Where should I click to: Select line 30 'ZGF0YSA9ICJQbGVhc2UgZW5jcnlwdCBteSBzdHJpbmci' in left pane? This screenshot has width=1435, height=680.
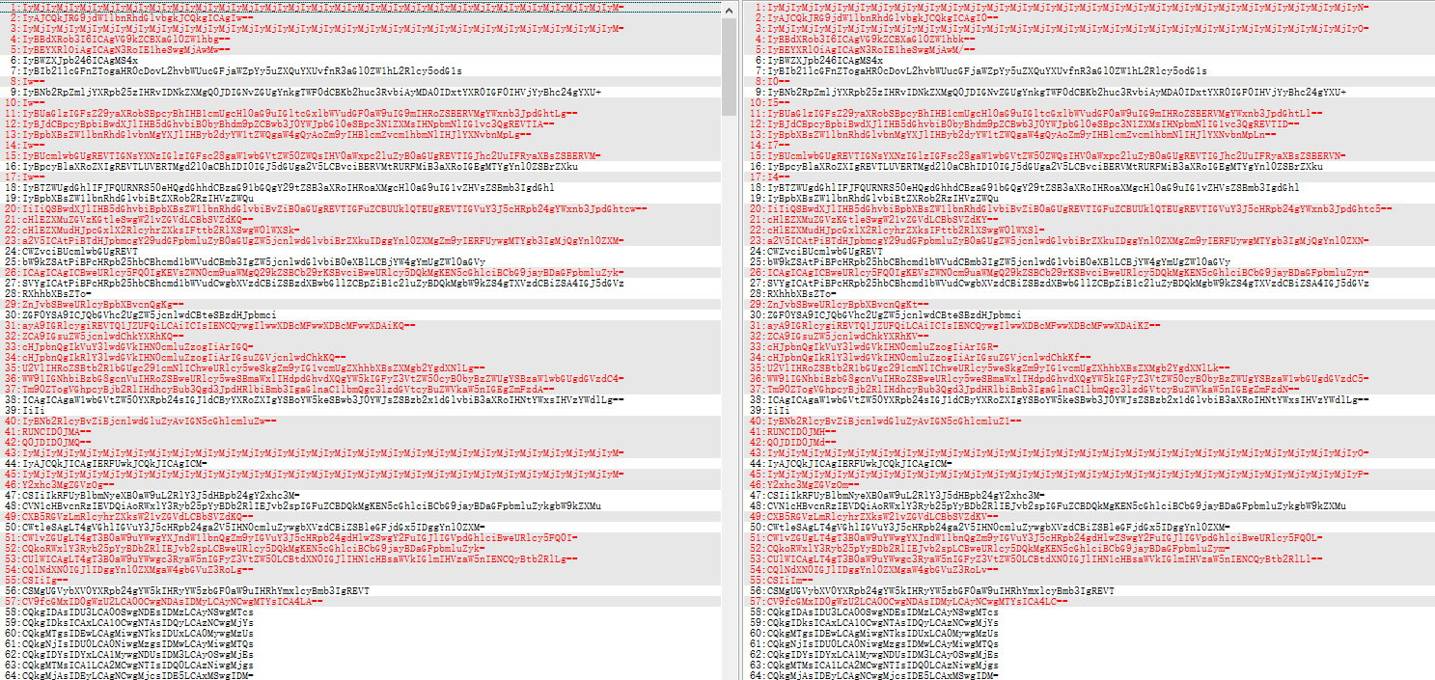click(150, 314)
